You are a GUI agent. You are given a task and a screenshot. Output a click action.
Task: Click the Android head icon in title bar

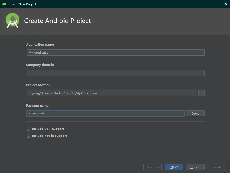tap(4, 4)
